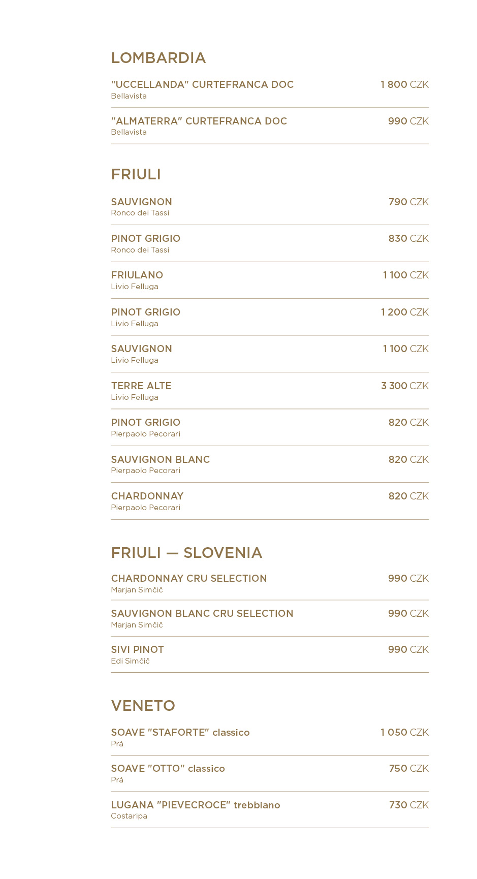
Task: Select CHARDONNAY CRU SELECTION entry
Action: (270, 584)
